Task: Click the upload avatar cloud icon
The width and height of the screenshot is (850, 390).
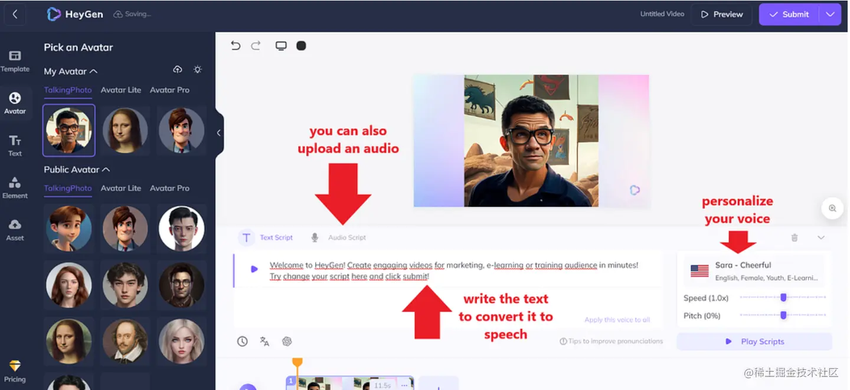Action: coord(178,70)
